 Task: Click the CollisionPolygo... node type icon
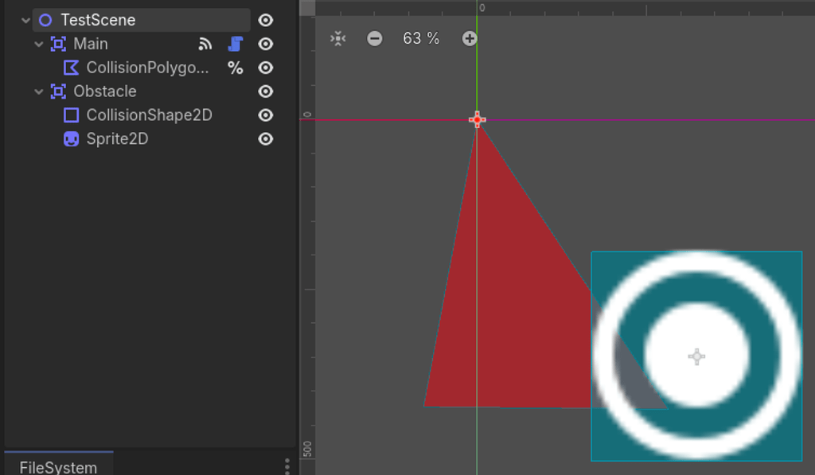click(71, 68)
